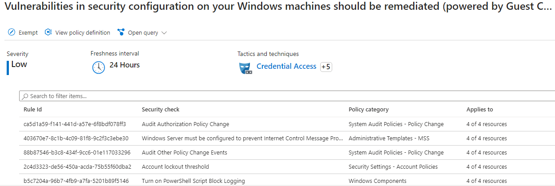The image size is (555, 186).
Task: Click the Exempt button
Action: (x=23, y=32)
